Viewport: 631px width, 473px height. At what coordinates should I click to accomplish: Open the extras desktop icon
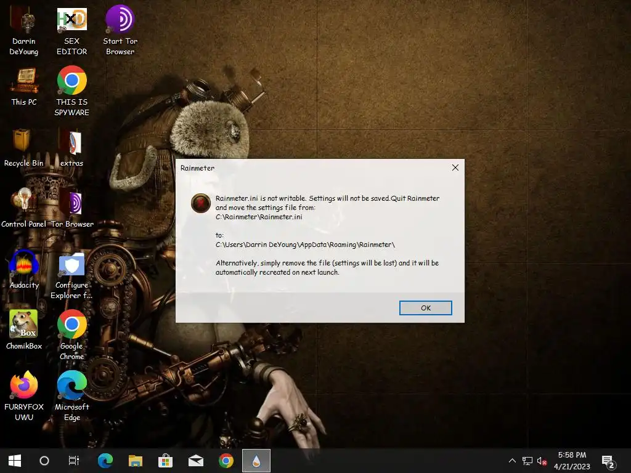(x=71, y=148)
